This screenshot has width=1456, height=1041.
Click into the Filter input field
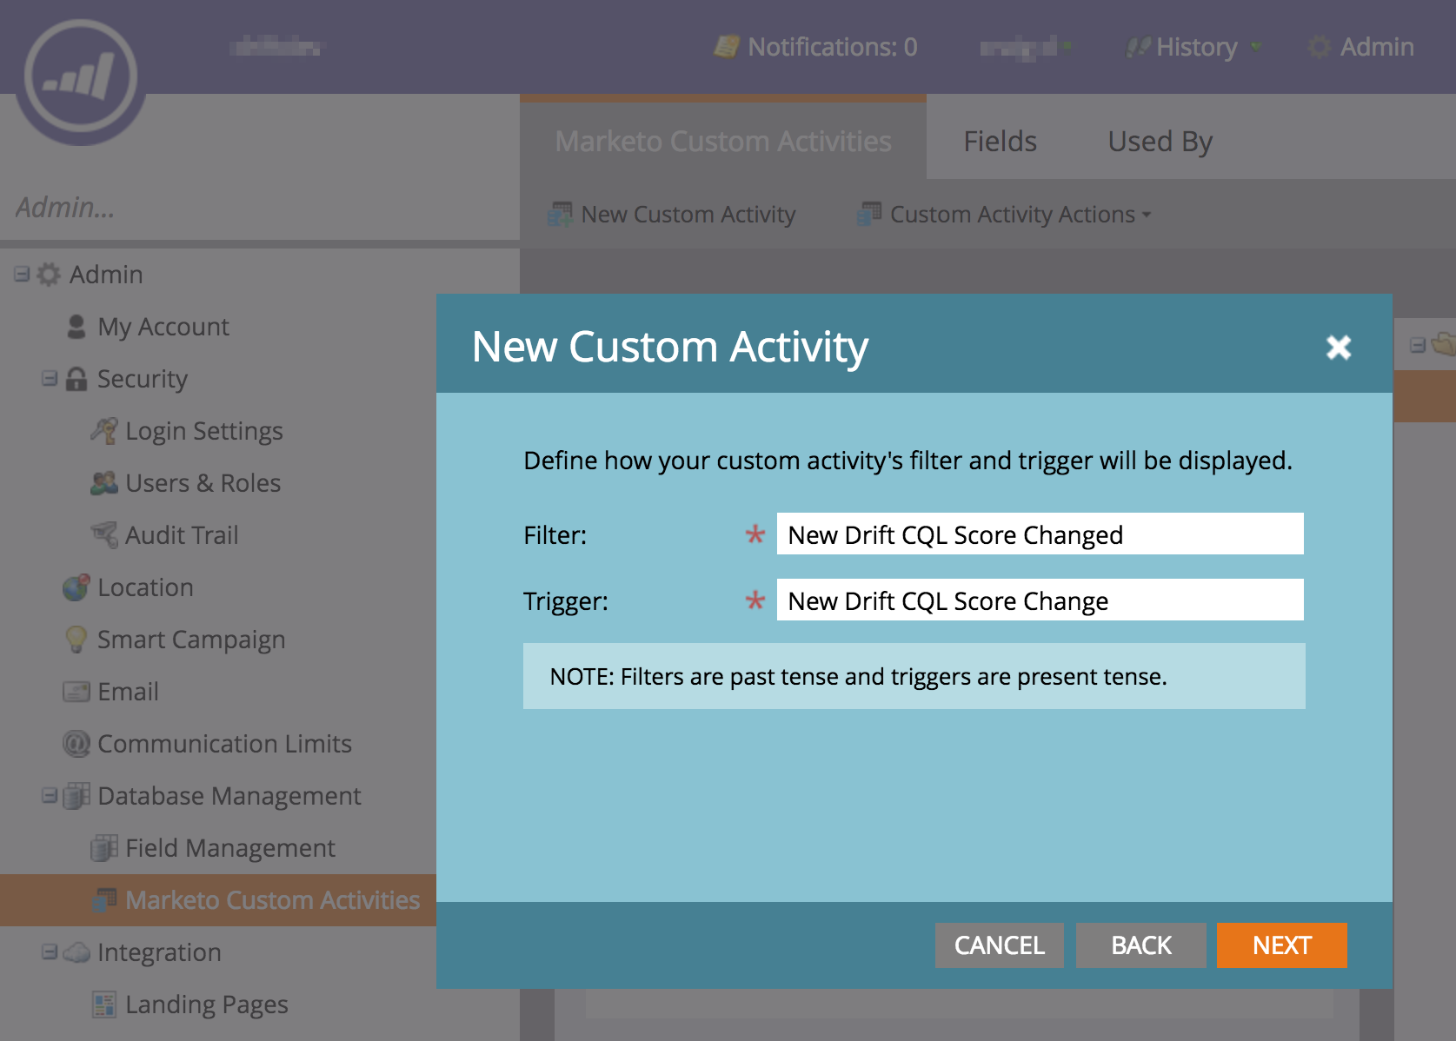point(1040,534)
